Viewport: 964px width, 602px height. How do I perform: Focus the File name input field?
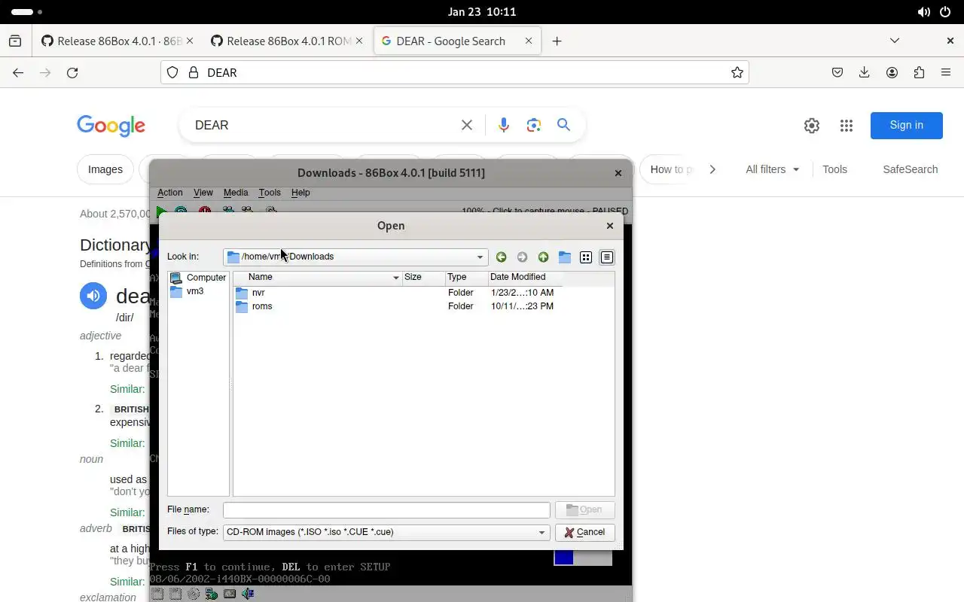tap(386, 509)
